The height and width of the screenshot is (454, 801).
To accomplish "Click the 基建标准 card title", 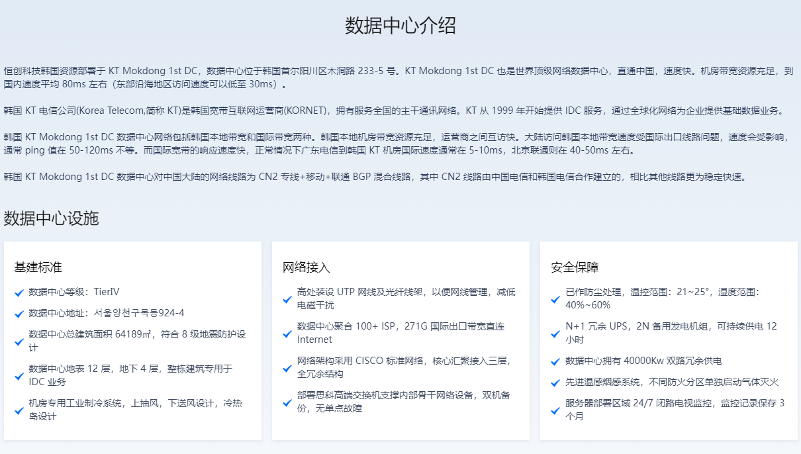I will click(x=38, y=267).
